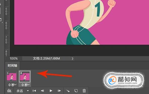Convert to video timeline icon

coord(9,91)
